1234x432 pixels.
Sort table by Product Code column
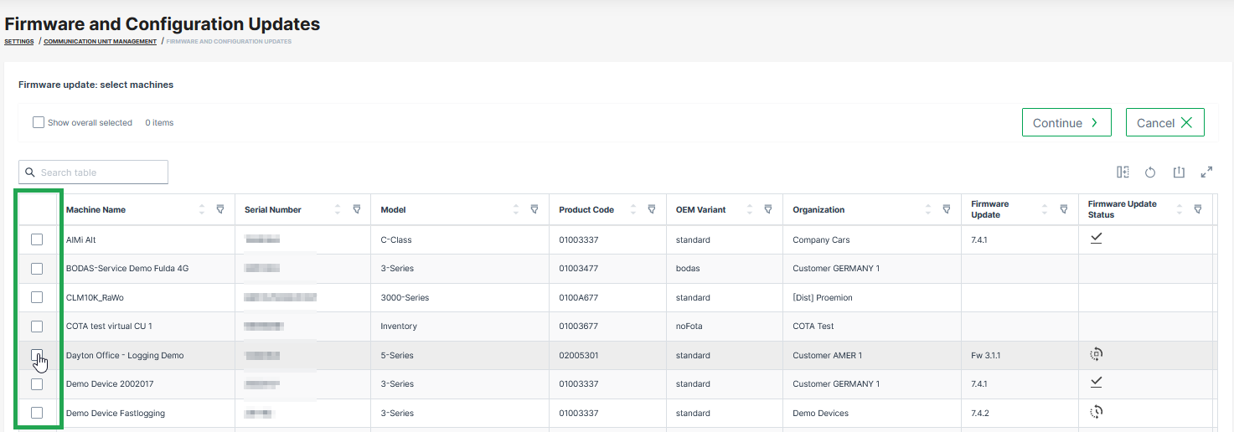point(632,209)
